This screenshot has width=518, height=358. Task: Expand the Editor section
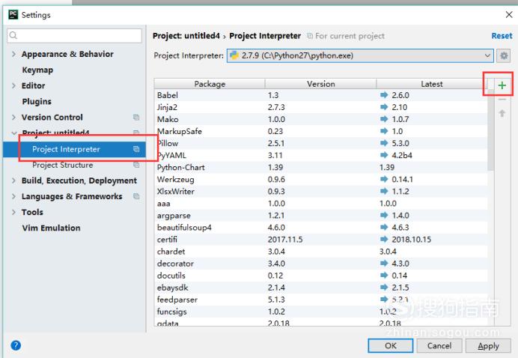click(13, 85)
